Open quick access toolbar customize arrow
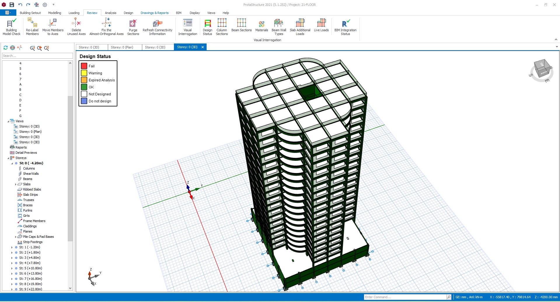Screen dimensions: 560x302 coord(53,5)
